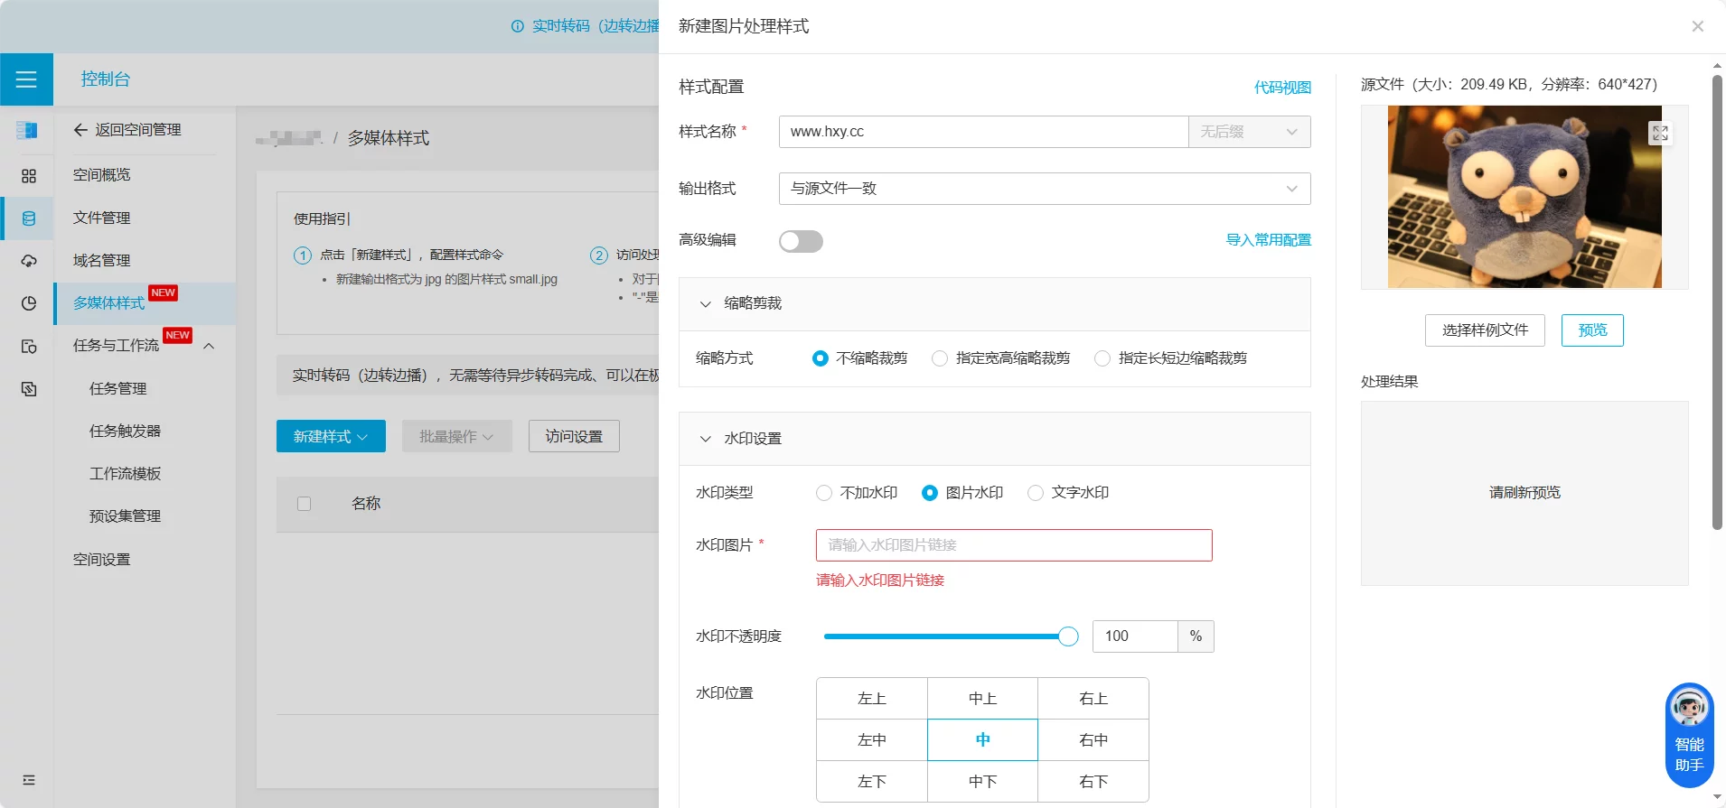1726x808 pixels.
Task: Click the cloud icon in left sidebar
Action: coord(29,261)
